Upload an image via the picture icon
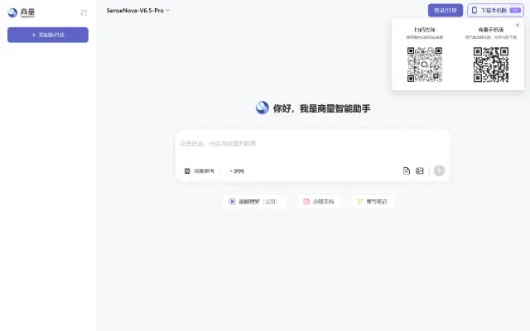 pos(420,171)
